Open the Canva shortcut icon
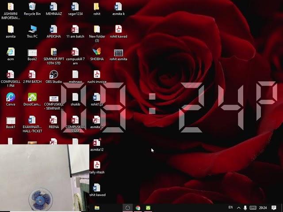 click(x=11, y=99)
